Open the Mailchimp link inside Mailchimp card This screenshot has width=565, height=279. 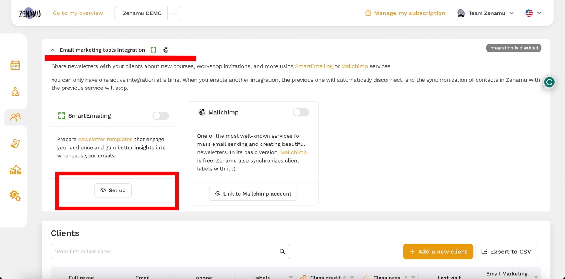pos(294,152)
